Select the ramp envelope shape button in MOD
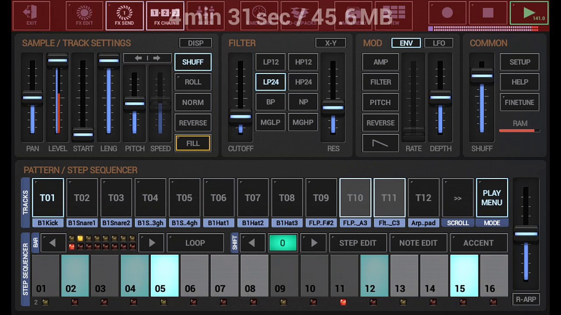Screen dimensions: 561x315 (x=380, y=143)
